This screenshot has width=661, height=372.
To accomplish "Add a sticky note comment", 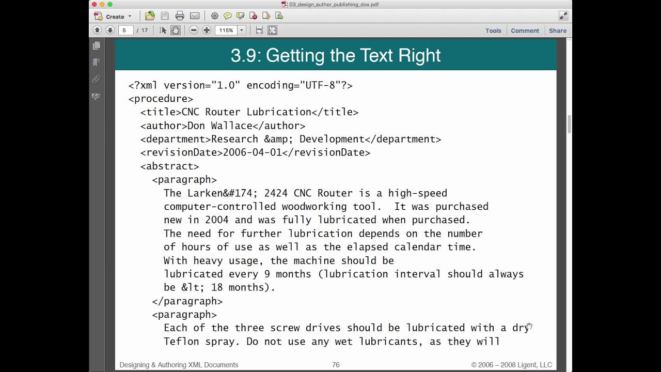I will click(227, 16).
